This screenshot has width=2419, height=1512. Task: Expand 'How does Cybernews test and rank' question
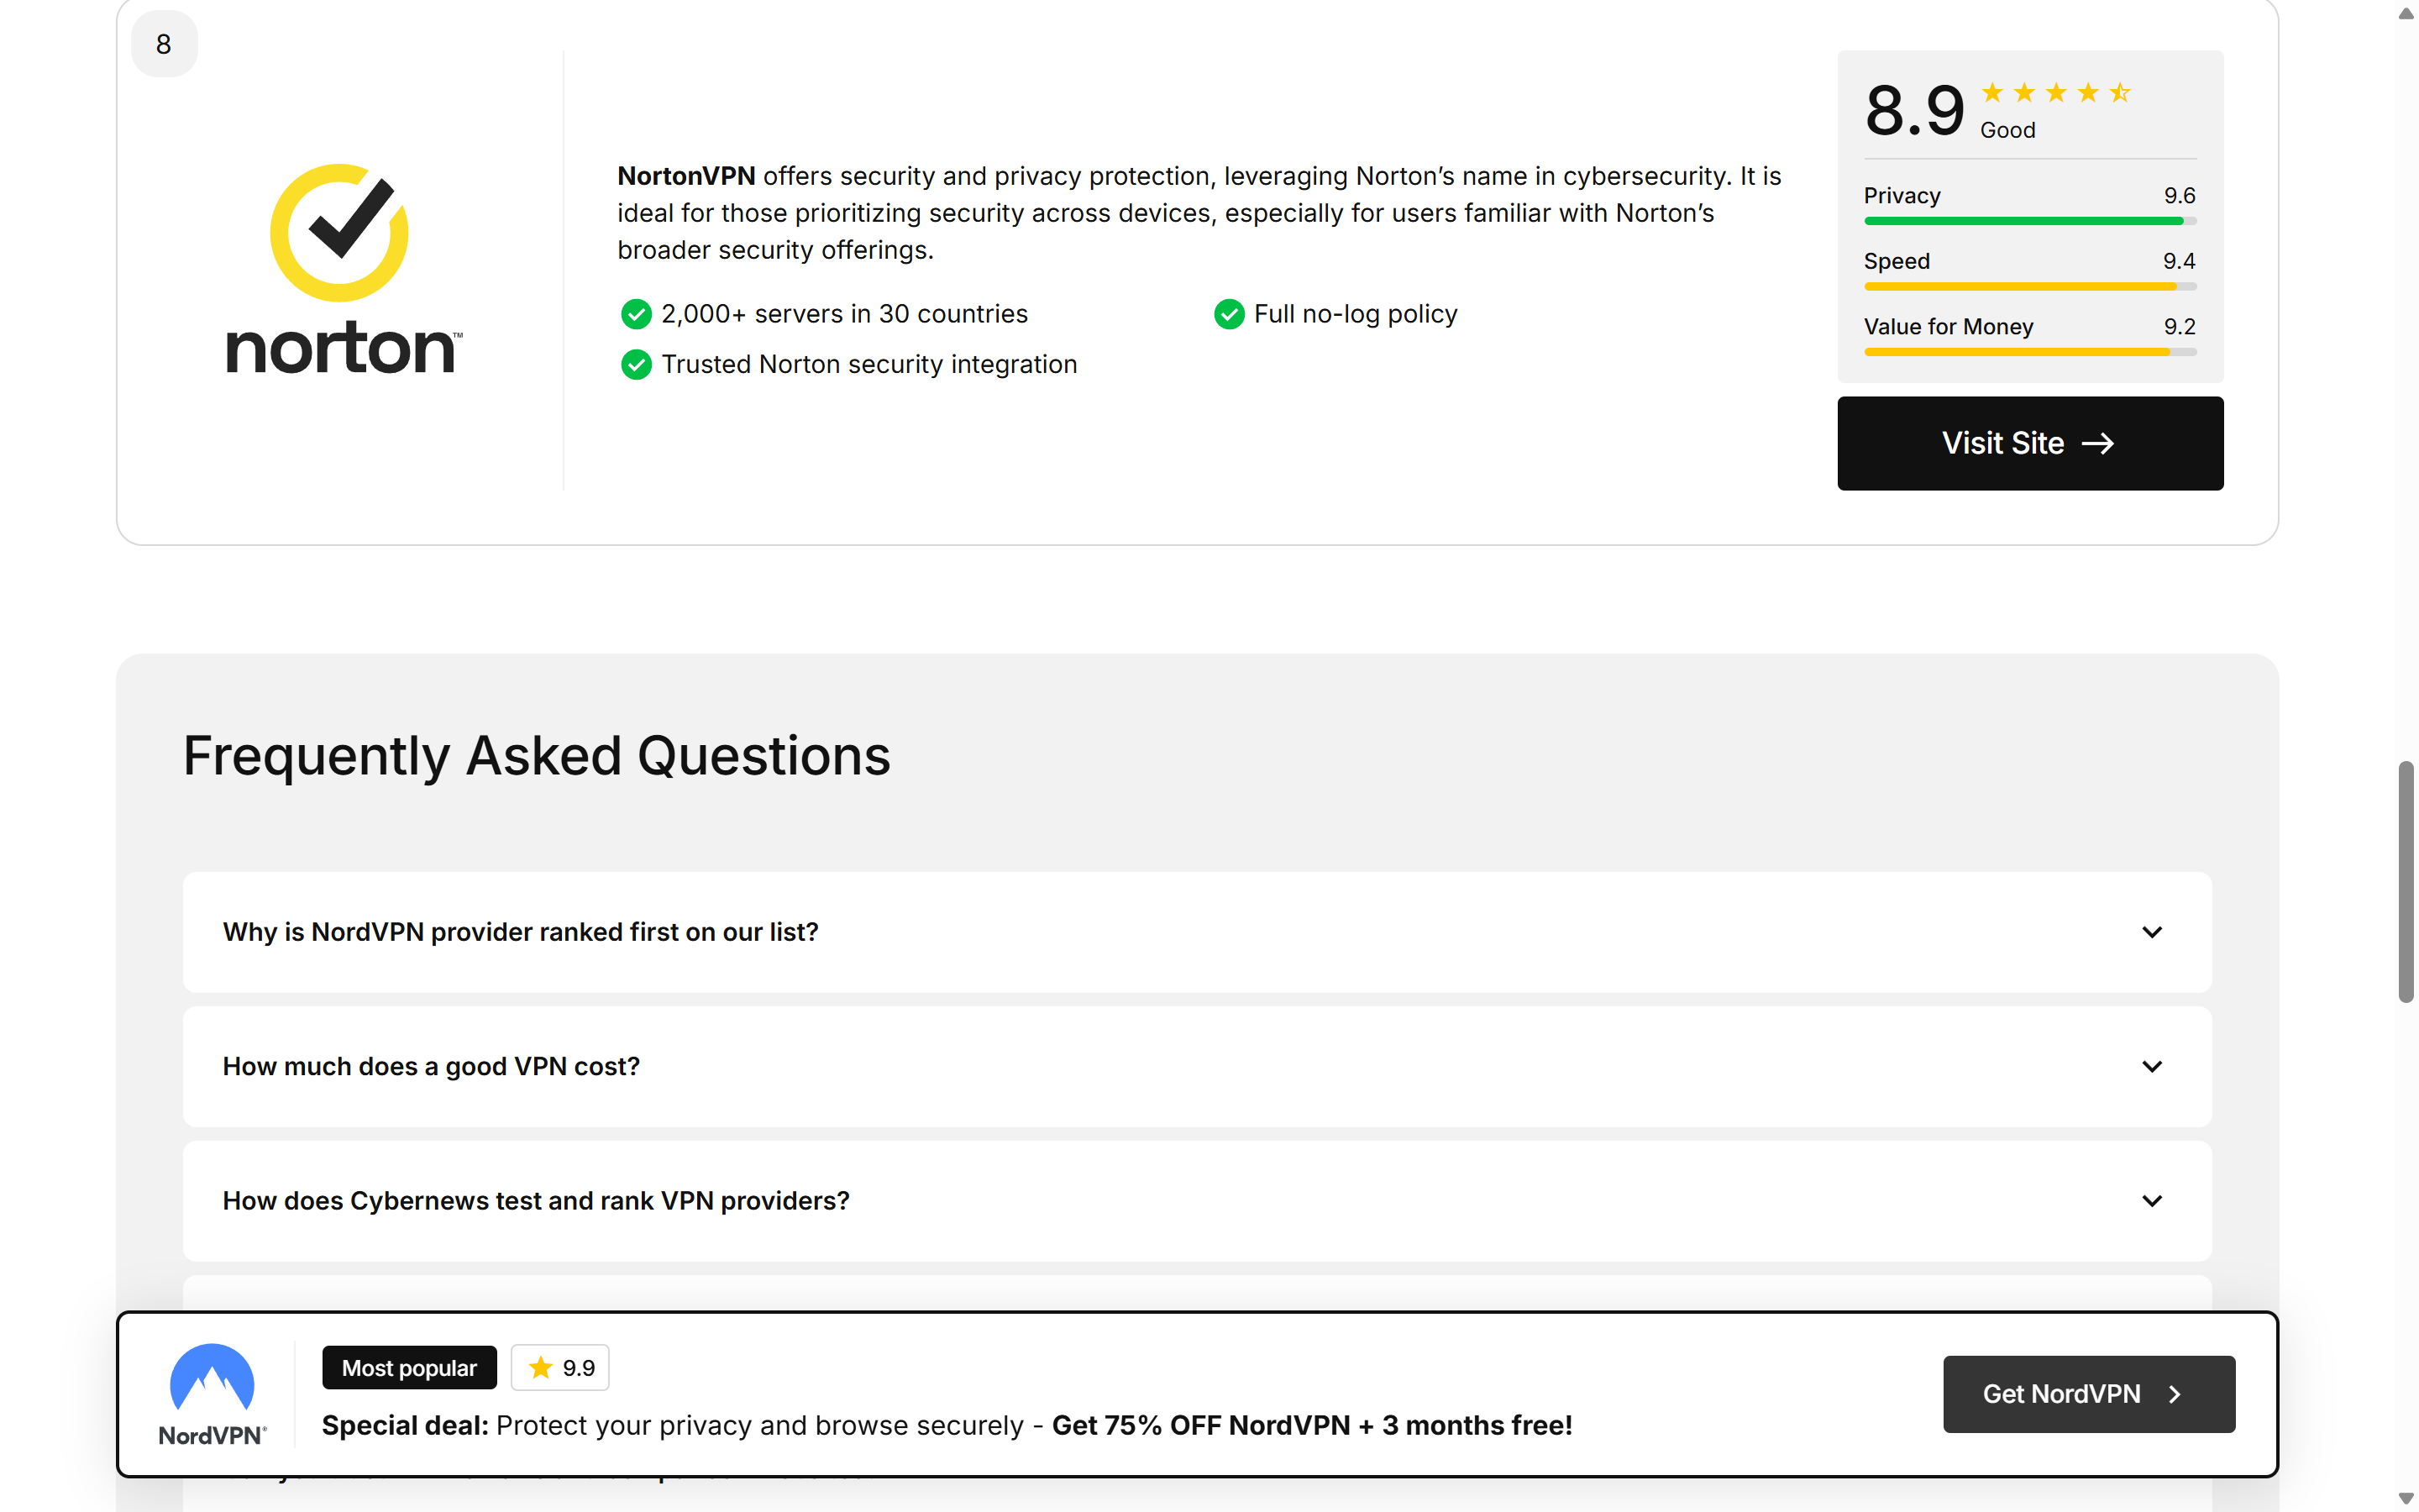1197,1200
